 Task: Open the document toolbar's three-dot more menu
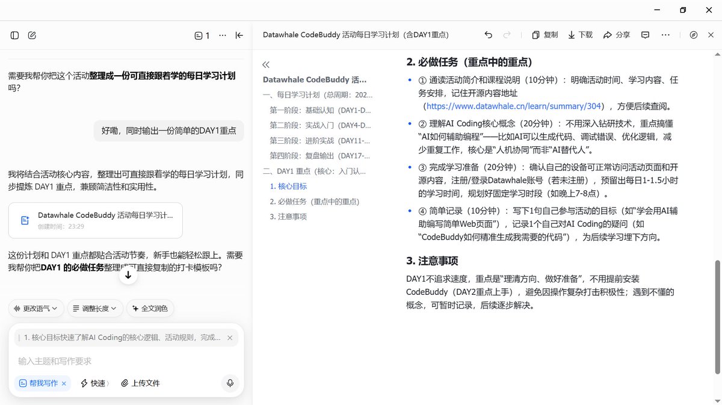[665, 35]
